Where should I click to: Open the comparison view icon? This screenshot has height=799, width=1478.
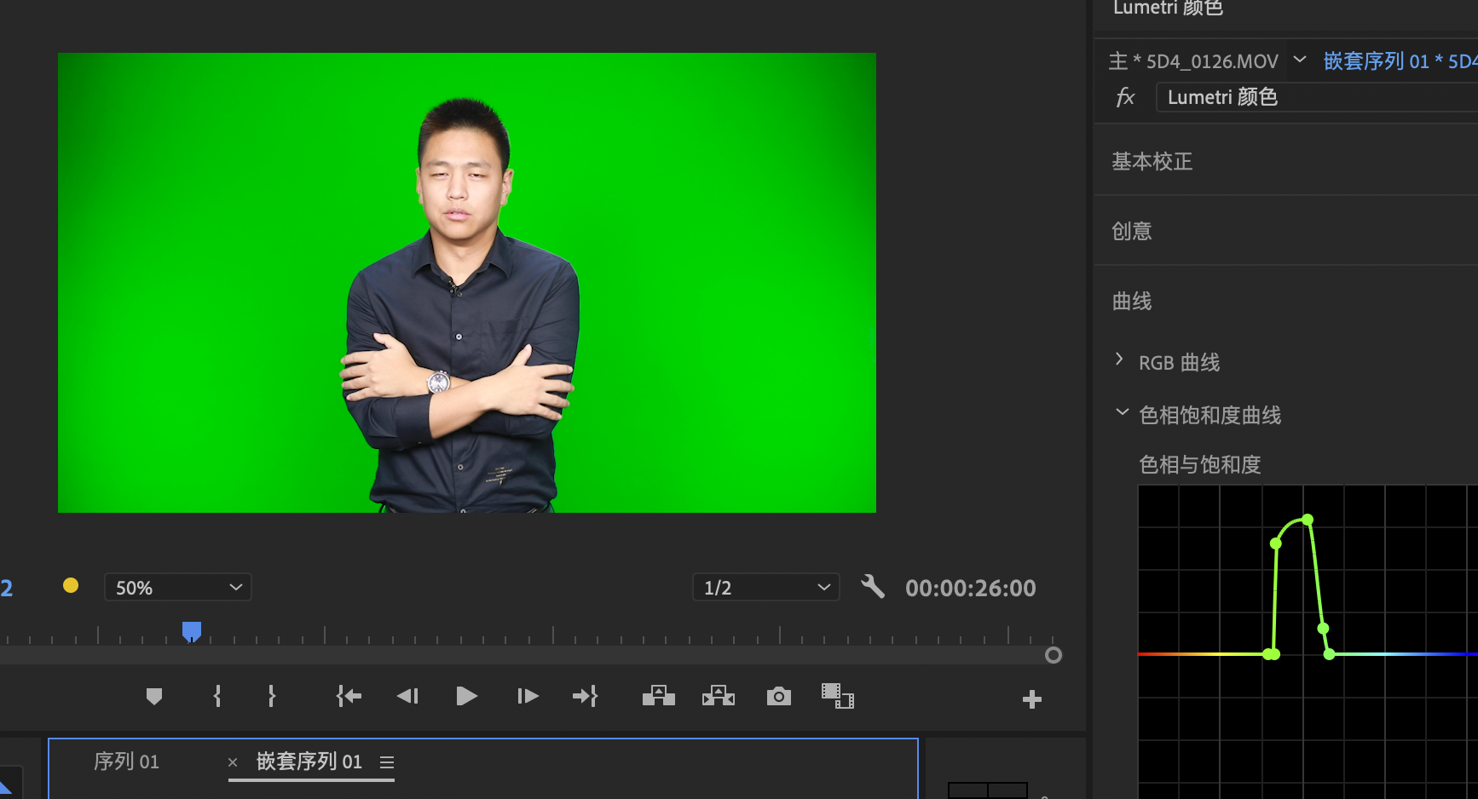pos(838,696)
